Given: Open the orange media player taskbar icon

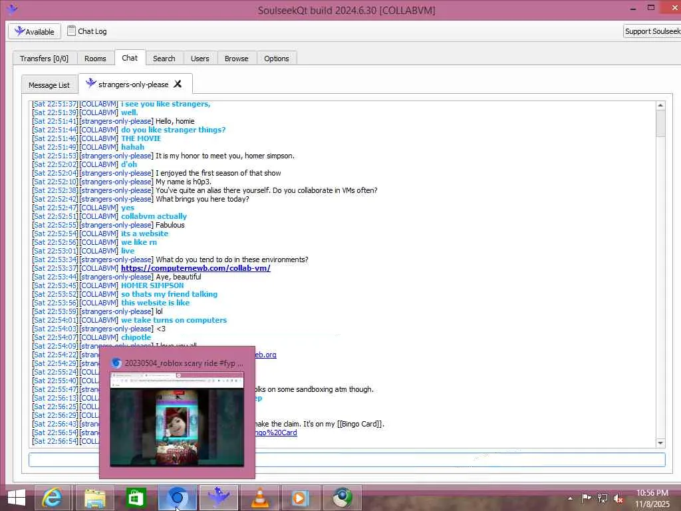Looking at the screenshot, I should tap(301, 498).
